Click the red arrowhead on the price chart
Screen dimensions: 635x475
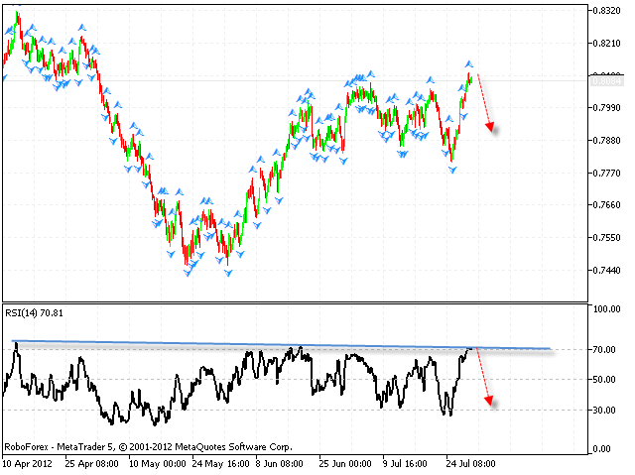[491, 126]
